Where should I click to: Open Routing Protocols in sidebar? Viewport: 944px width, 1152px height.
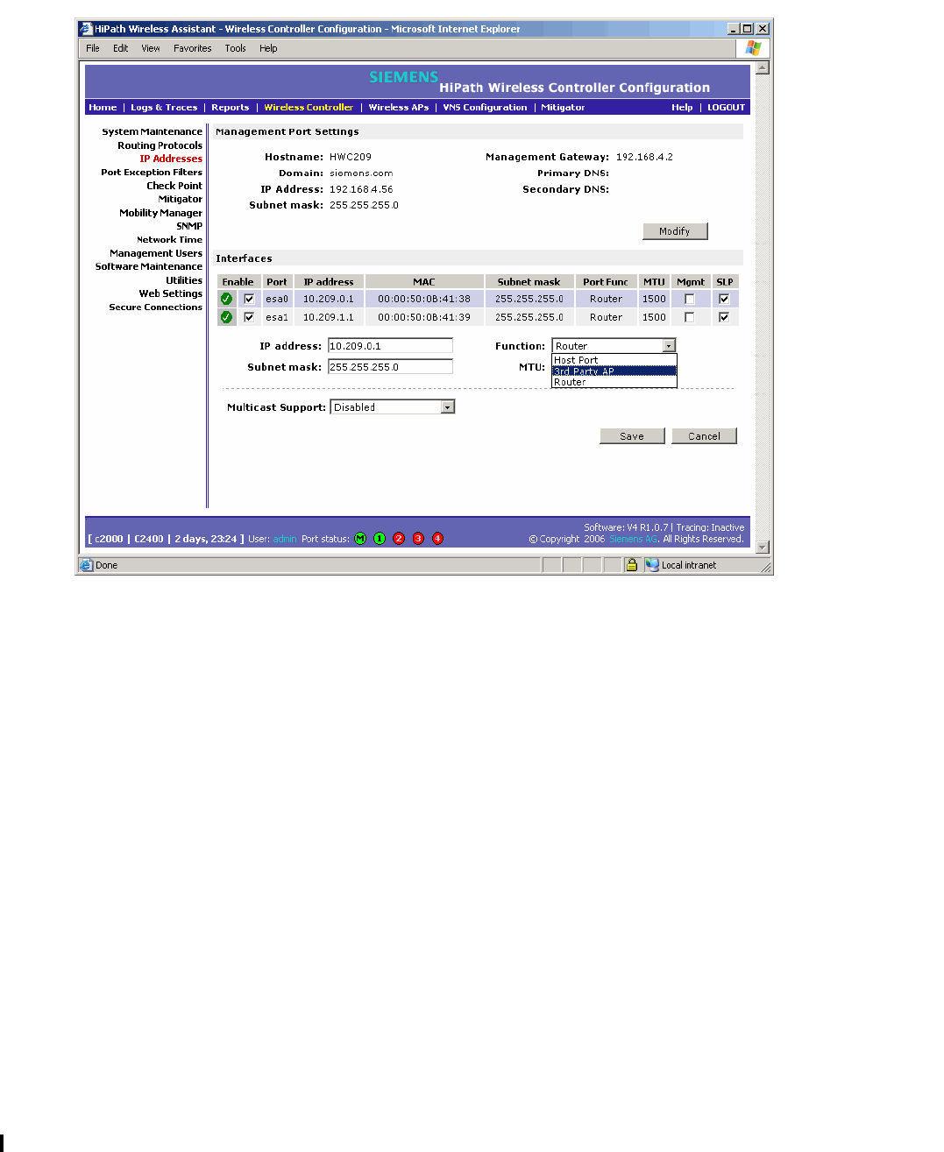point(160,145)
